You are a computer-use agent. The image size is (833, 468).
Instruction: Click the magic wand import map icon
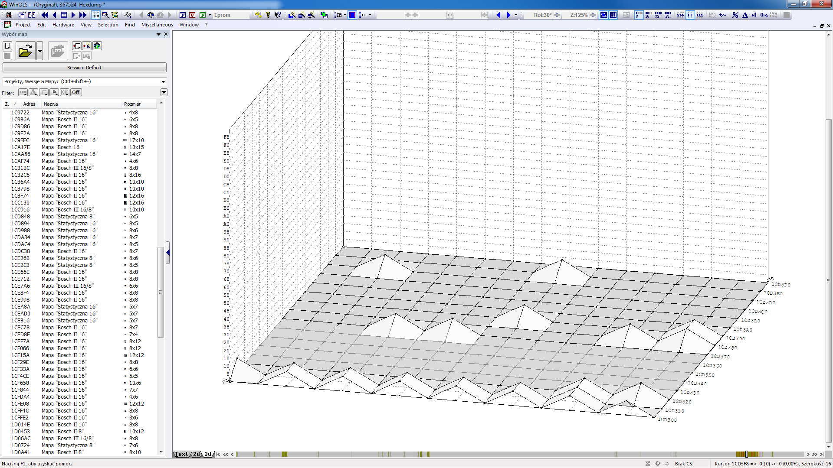click(87, 46)
